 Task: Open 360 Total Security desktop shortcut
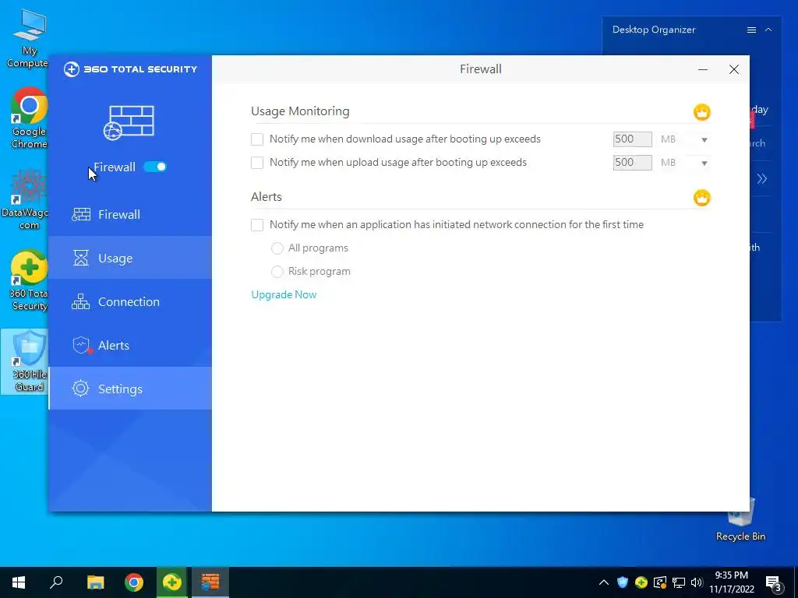[29, 280]
